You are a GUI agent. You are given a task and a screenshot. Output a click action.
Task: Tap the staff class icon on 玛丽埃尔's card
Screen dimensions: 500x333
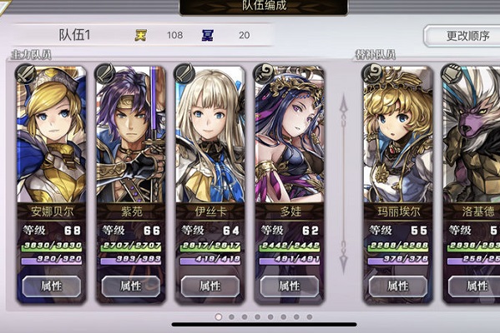[x=372, y=74]
